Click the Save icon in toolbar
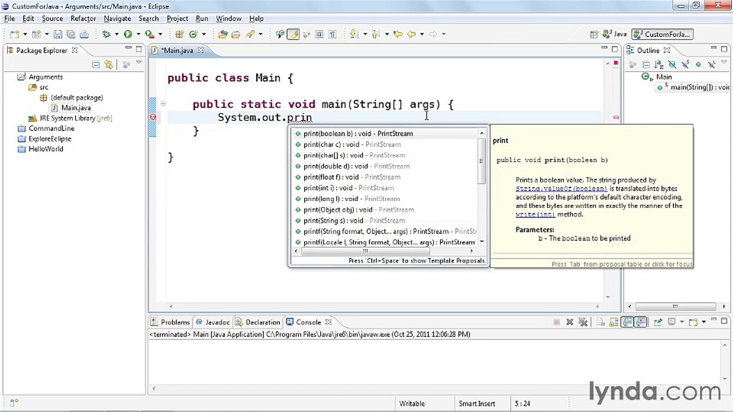 [x=57, y=34]
